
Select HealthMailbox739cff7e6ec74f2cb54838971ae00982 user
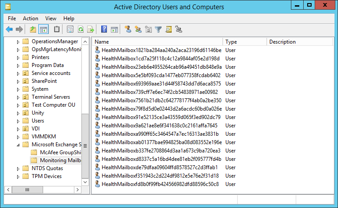[160, 92]
